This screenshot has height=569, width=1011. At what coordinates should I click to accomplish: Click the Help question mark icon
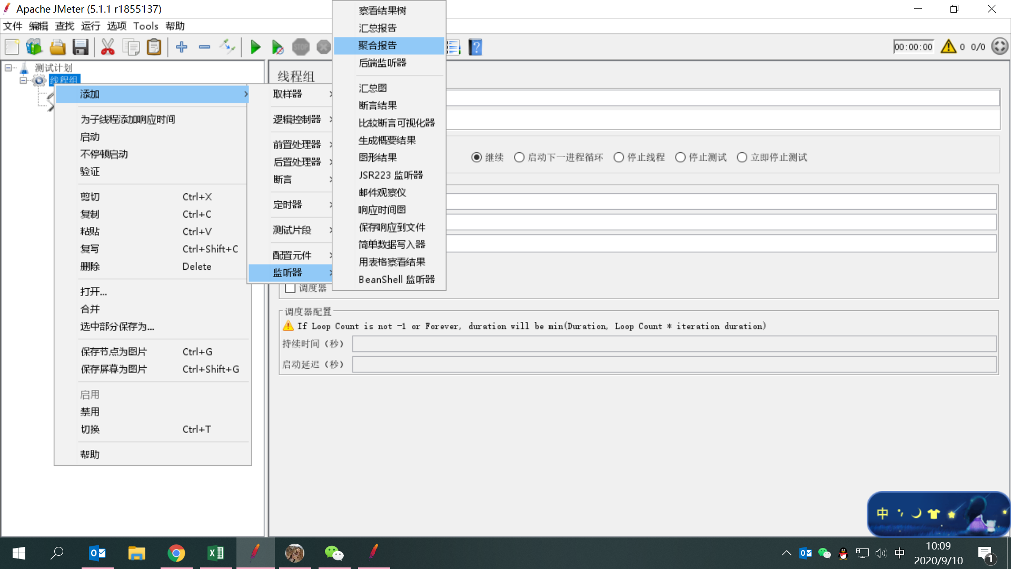[475, 47]
